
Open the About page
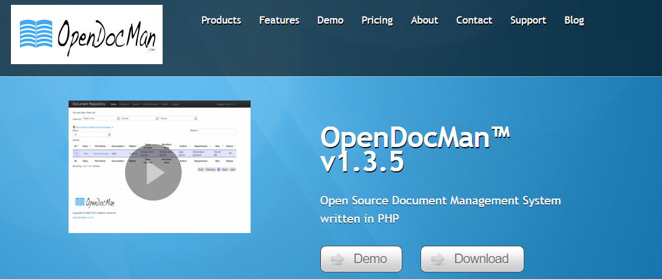pyautogui.click(x=424, y=20)
